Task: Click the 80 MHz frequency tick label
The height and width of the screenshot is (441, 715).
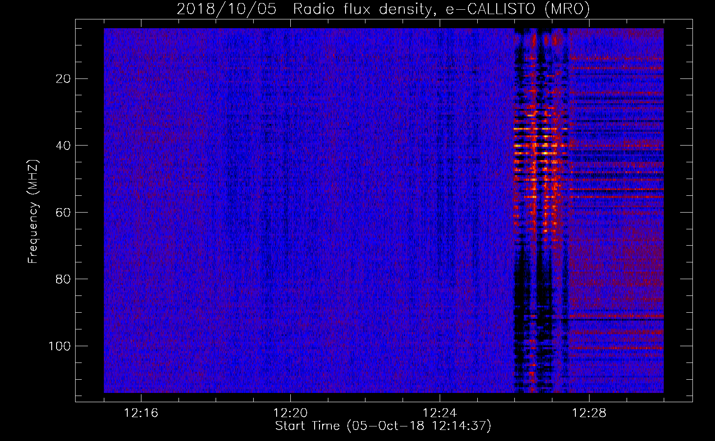Action: [63, 279]
